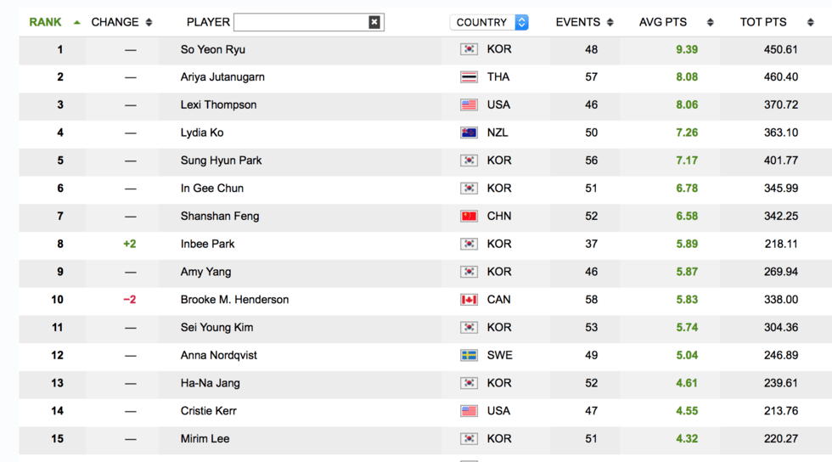Type in the Player search field
Viewport: 832px width, 462px height.
pos(300,22)
